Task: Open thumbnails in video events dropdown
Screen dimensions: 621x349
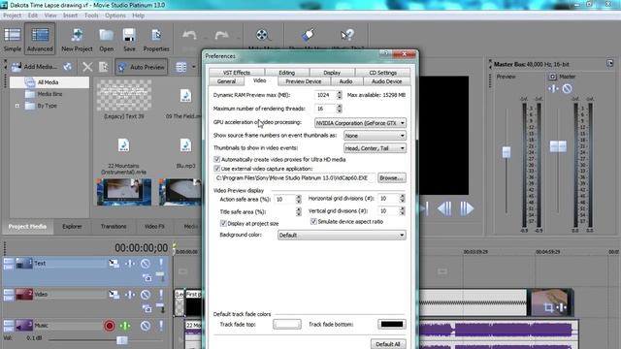Action: (x=375, y=148)
